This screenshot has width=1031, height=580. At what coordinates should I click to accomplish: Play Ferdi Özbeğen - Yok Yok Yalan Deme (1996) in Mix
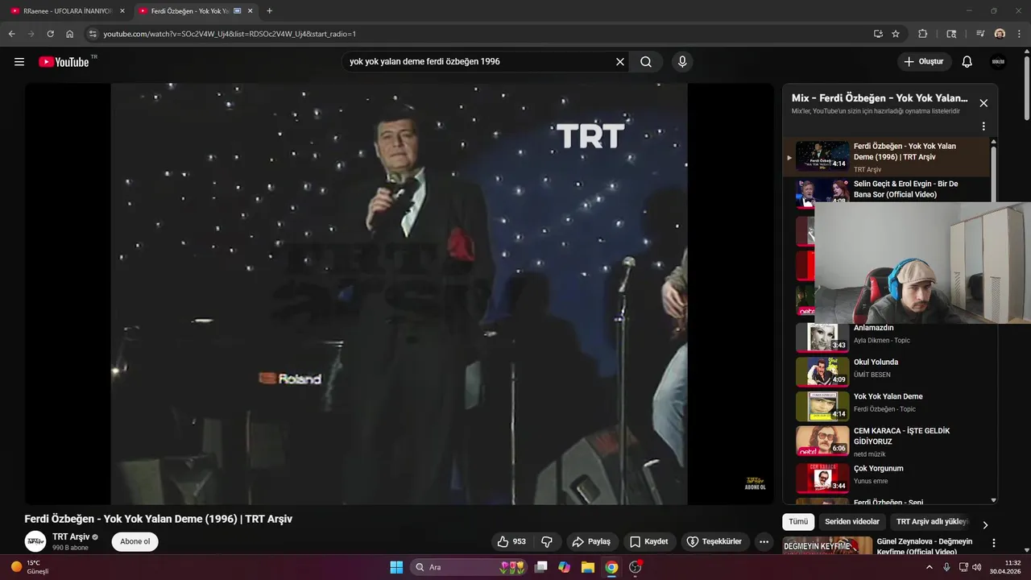coord(886,157)
